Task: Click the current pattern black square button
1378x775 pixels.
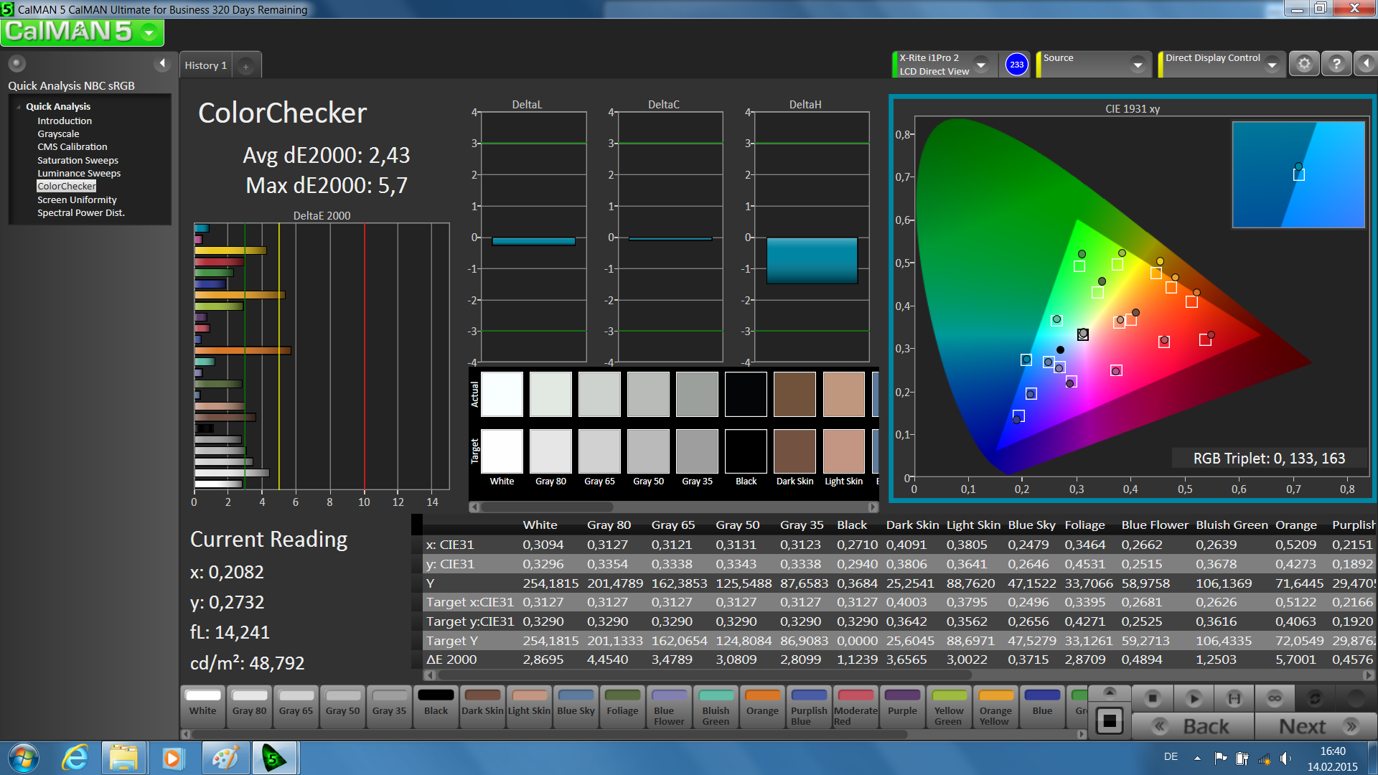Action: [1110, 720]
